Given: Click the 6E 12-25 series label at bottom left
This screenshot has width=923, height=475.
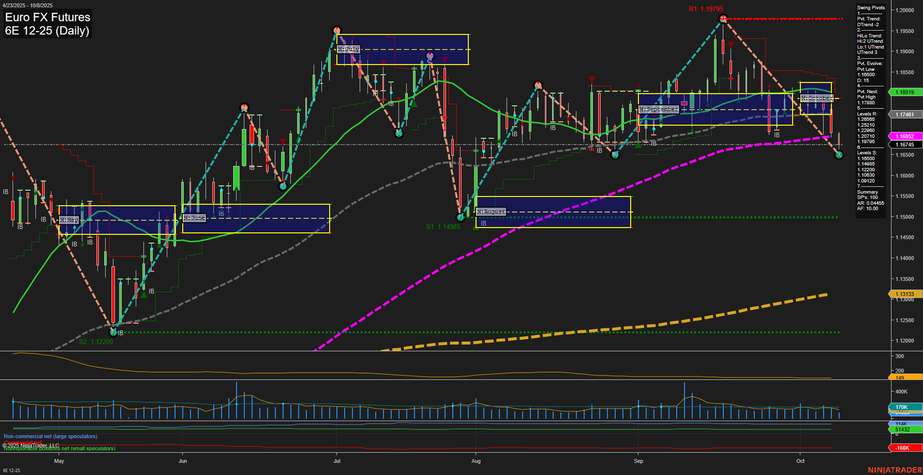Looking at the screenshot, I should pos(12,470).
